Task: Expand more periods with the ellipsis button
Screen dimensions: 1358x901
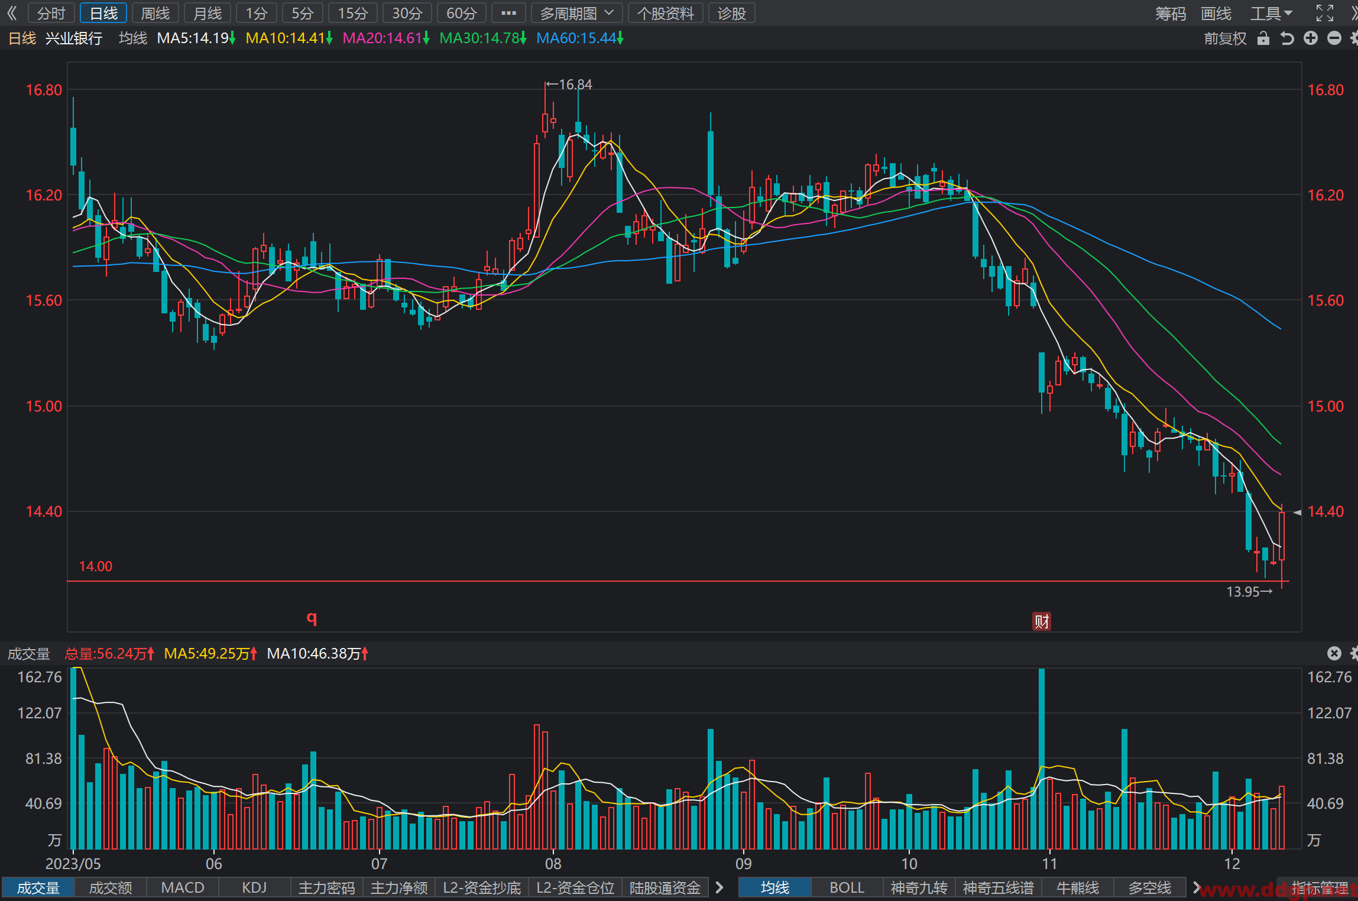Action: (508, 13)
